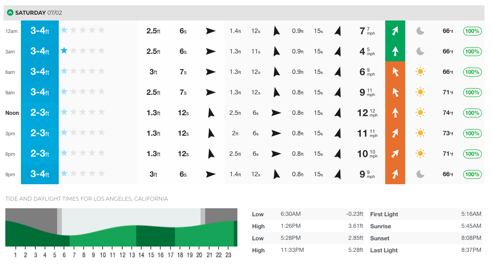Viewport: 493px width, 267px height.
Task: Click the 12am green wind direction arrow
Action: coord(395,31)
